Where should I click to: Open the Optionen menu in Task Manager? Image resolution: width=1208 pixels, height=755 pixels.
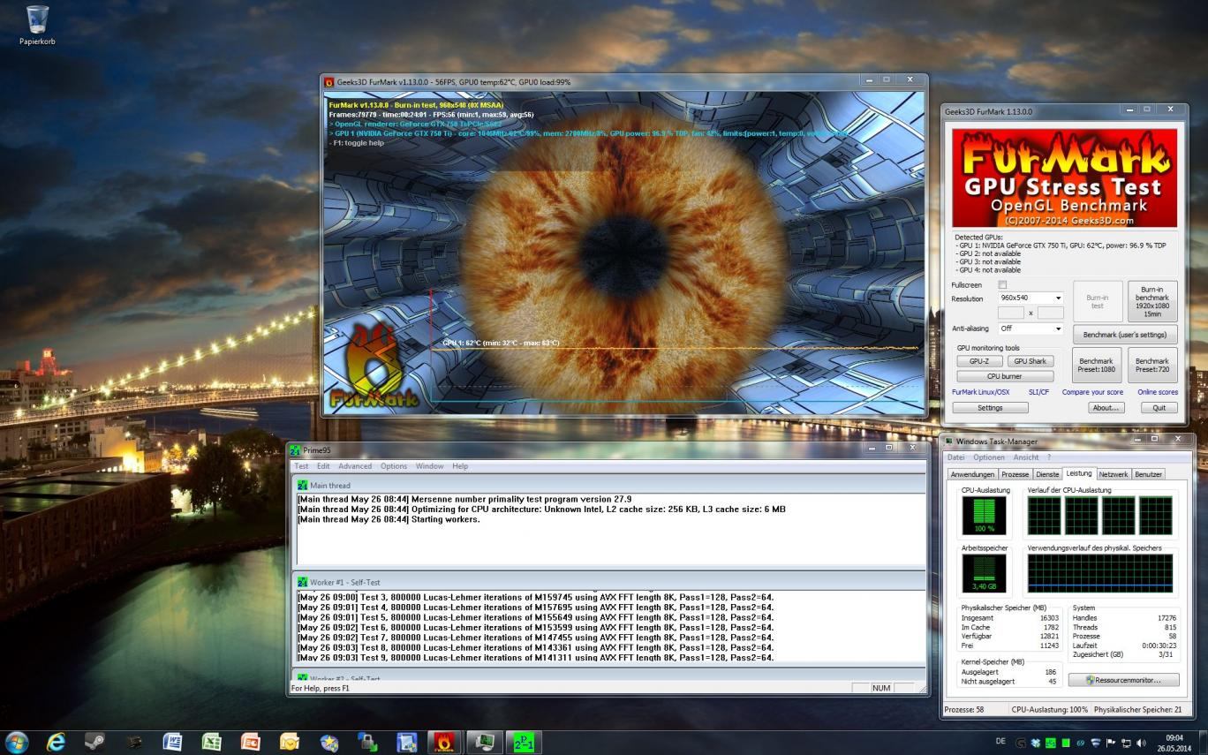pos(989,457)
